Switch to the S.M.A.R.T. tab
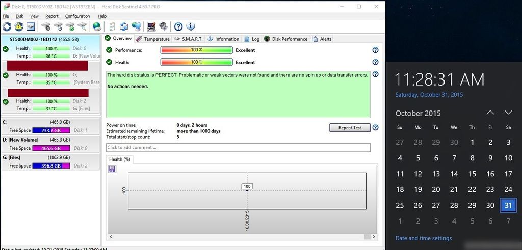Image resolution: width=522 pixels, height=250 pixels. 189,39
